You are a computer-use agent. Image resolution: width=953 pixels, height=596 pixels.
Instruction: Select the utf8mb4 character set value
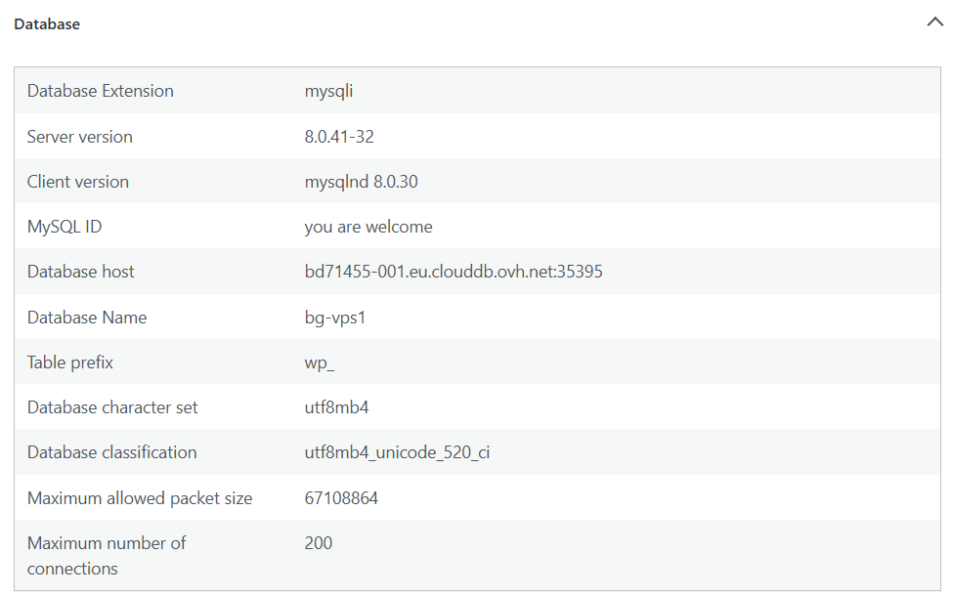337,407
